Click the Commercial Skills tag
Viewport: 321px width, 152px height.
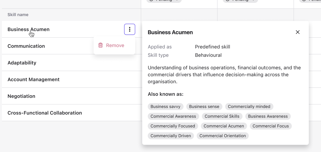pos(222,116)
